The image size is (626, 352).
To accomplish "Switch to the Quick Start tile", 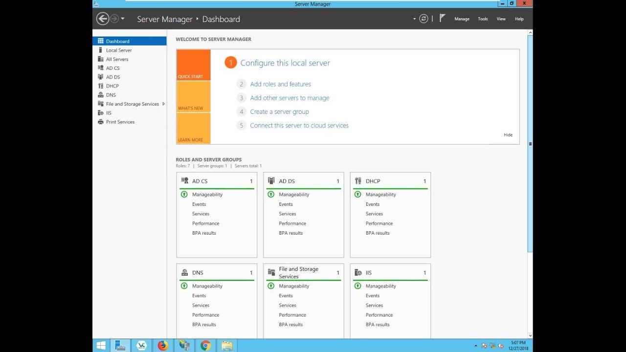I will [x=194, y=65].
